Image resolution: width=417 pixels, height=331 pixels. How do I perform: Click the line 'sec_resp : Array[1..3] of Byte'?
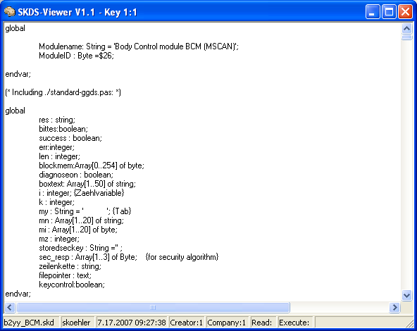[x=88, y=257]
